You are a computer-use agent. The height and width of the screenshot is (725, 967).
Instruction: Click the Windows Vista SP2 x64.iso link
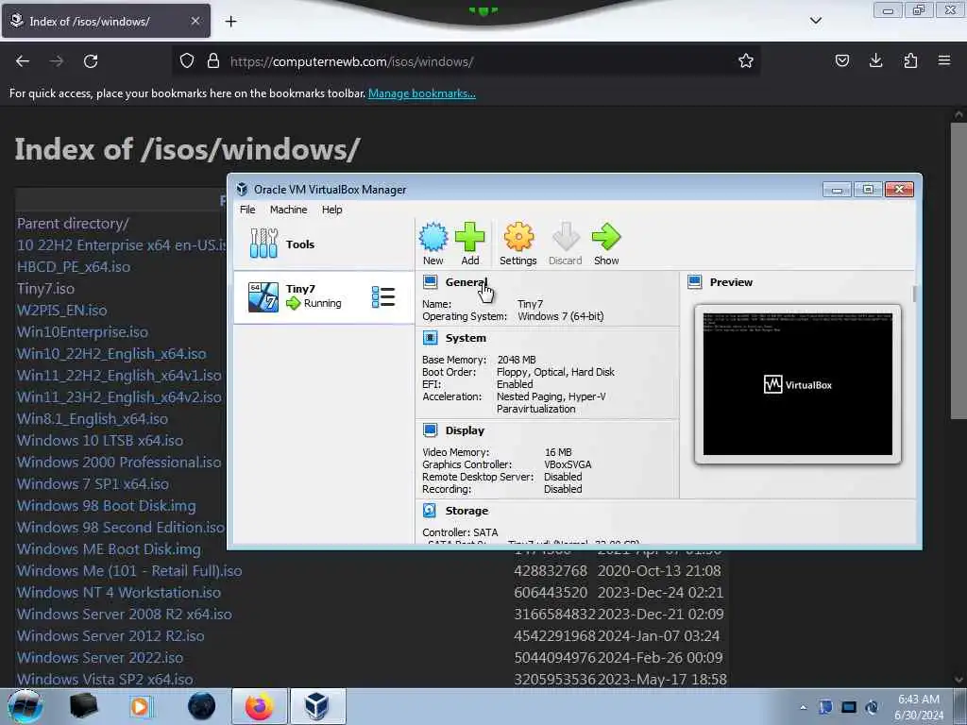click(105, 680)
